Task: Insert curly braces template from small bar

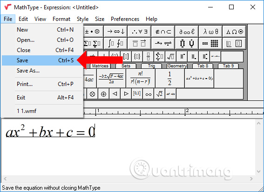Action: pyautogui.click(x=137, y=57)
